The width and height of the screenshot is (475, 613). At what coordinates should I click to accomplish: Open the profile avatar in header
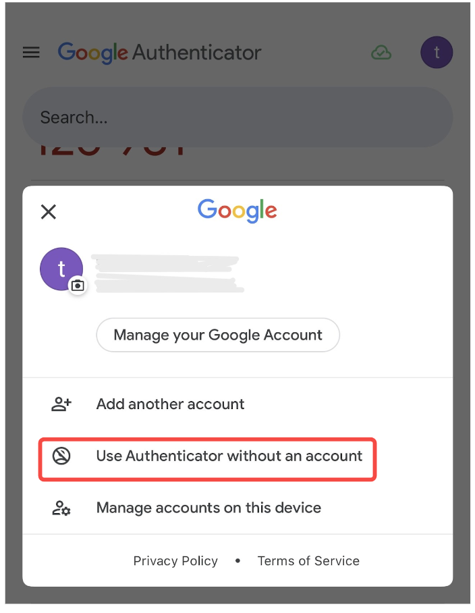click(x=437, y=53)
